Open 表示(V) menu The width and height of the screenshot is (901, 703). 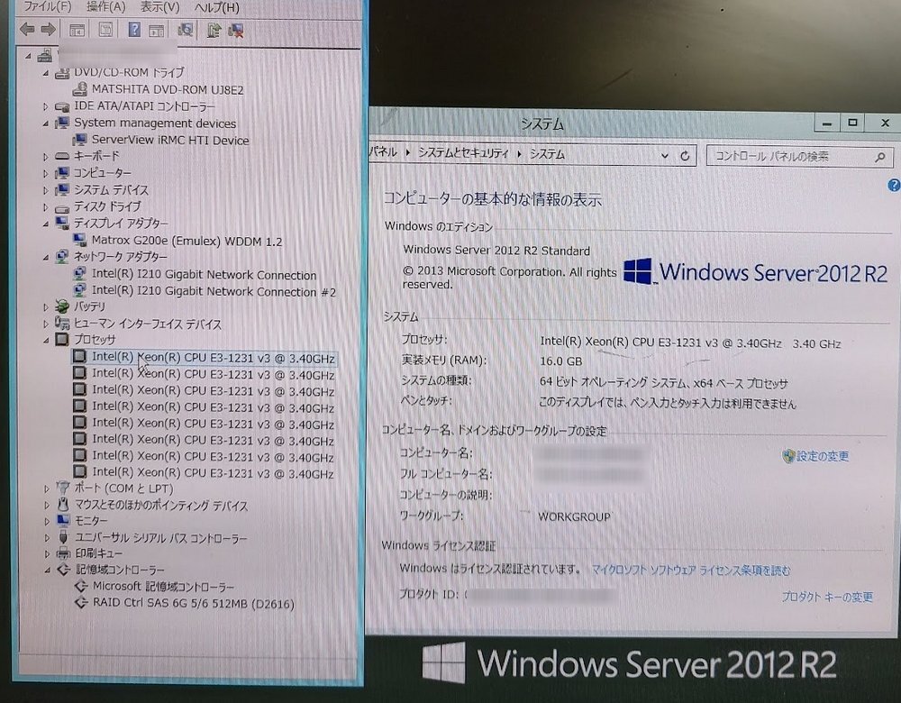(160, 7)
